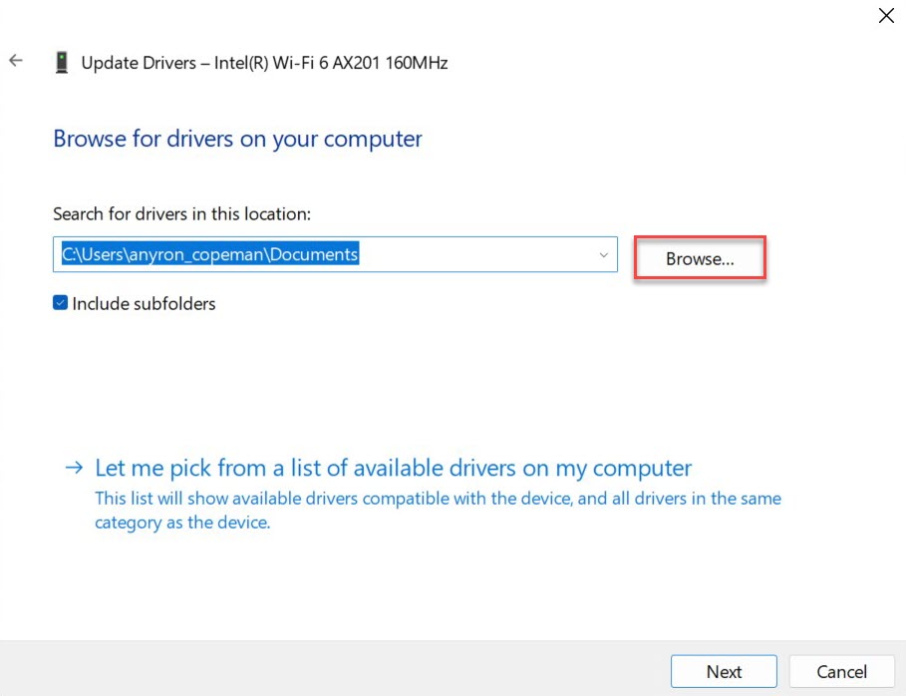Proceed with the Next button
The width and height of the screenshot is (906, 696).
coord(724,672)
